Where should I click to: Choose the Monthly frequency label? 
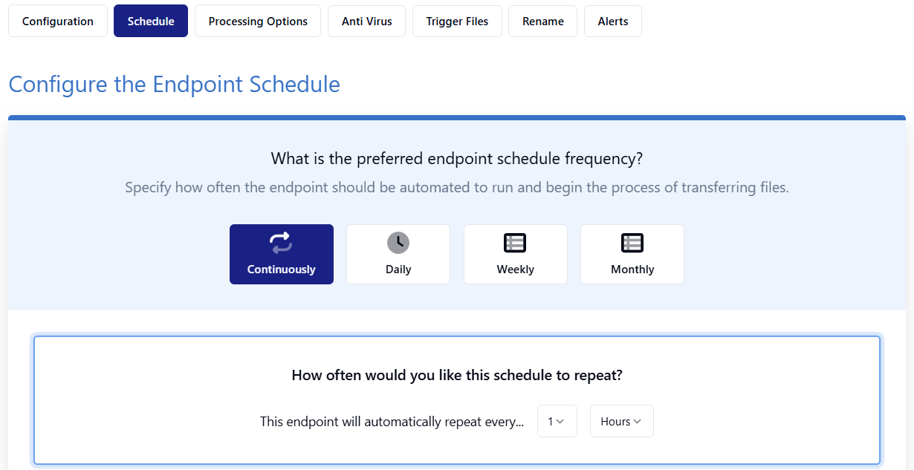[632, 270]
